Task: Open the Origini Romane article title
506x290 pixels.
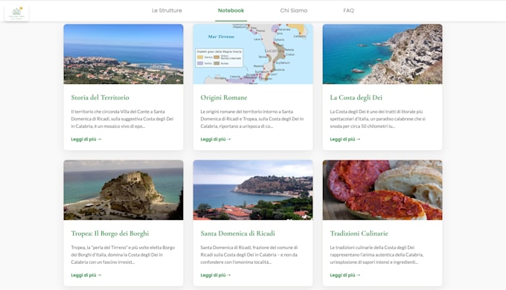Action: [224, 97]
